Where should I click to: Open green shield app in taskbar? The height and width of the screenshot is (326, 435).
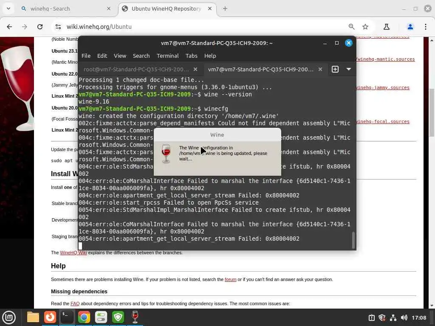point(118,318)
